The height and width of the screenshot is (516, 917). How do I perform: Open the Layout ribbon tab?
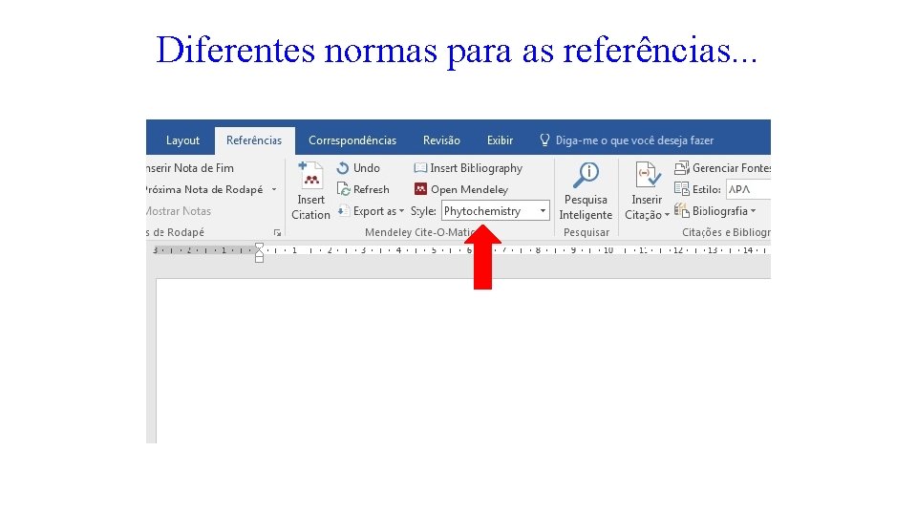(182, 140)
